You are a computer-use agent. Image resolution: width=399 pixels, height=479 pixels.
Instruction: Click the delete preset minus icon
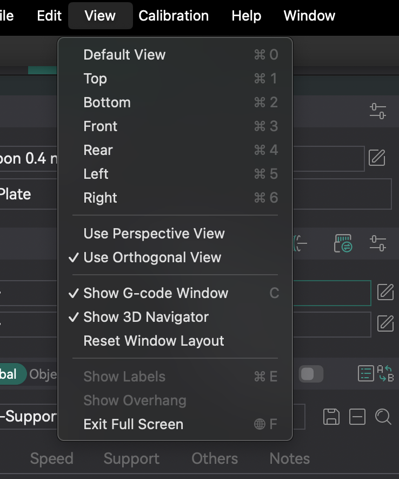pyautogui.click(x=357, y=417)
